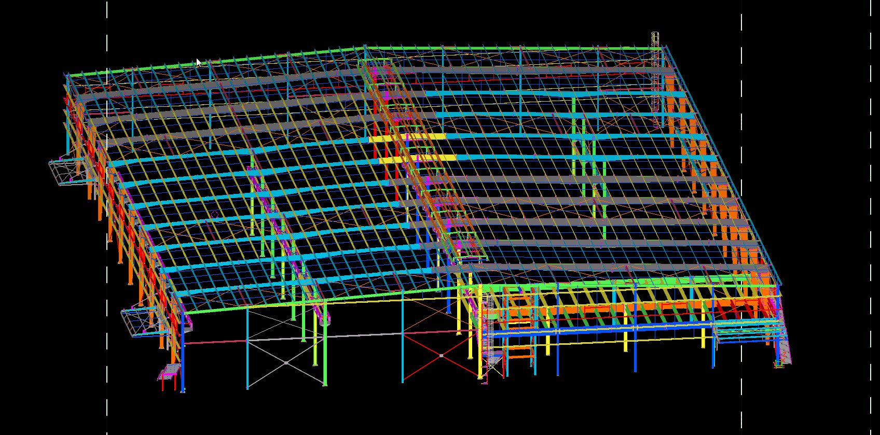This screenshot has height=435, width=880.
Task: Click the coordinate axis symbol at bottom-right corner
Action: tap(778, 365)
